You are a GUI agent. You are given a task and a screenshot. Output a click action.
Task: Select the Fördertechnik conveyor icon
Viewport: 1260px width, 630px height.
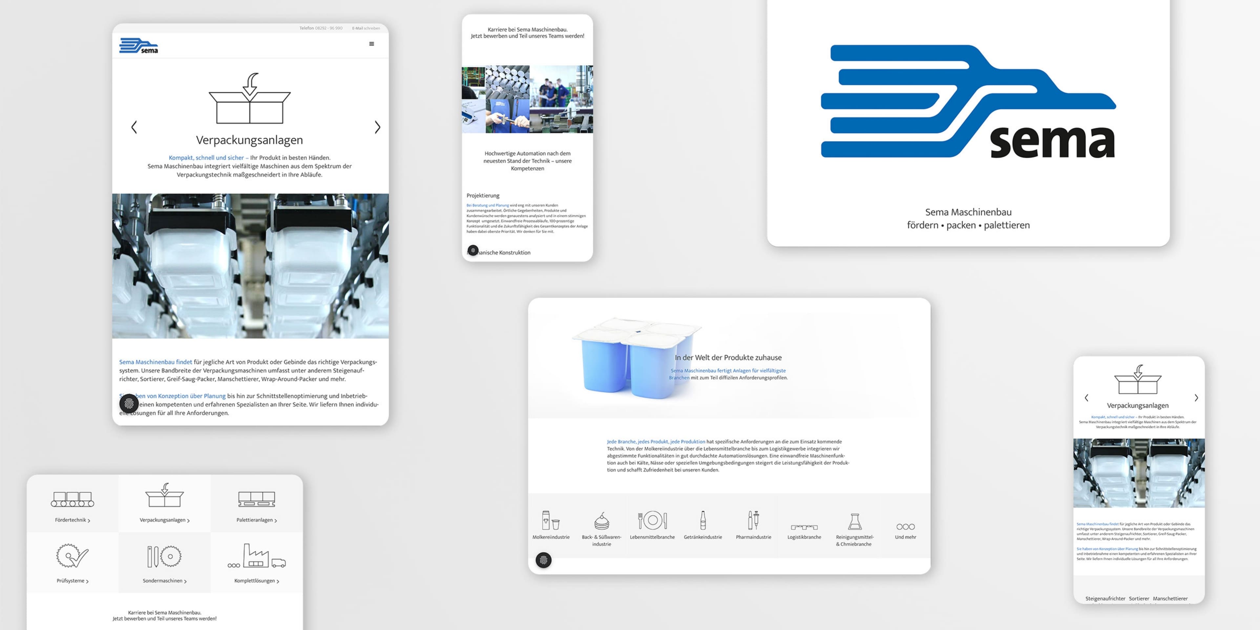[x=73, y=499]
